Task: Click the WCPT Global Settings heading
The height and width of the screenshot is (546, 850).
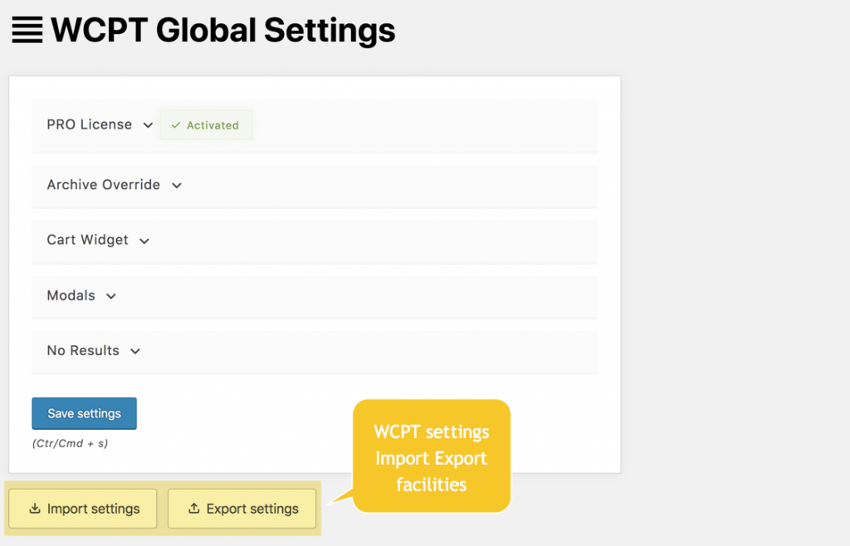Action: pyautogui.click(x=222, y=31)
